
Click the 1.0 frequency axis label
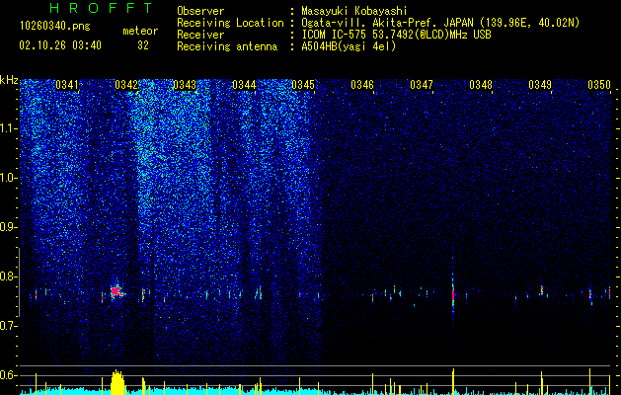tap(9, 178)
